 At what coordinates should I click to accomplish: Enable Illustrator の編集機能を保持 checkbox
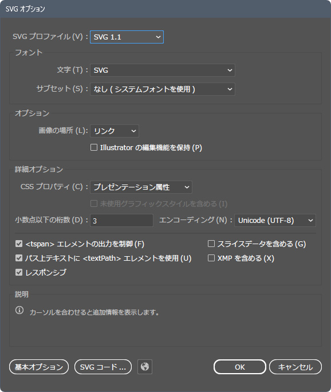94,147
